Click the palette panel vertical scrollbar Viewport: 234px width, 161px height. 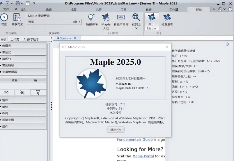coord(49,102)
